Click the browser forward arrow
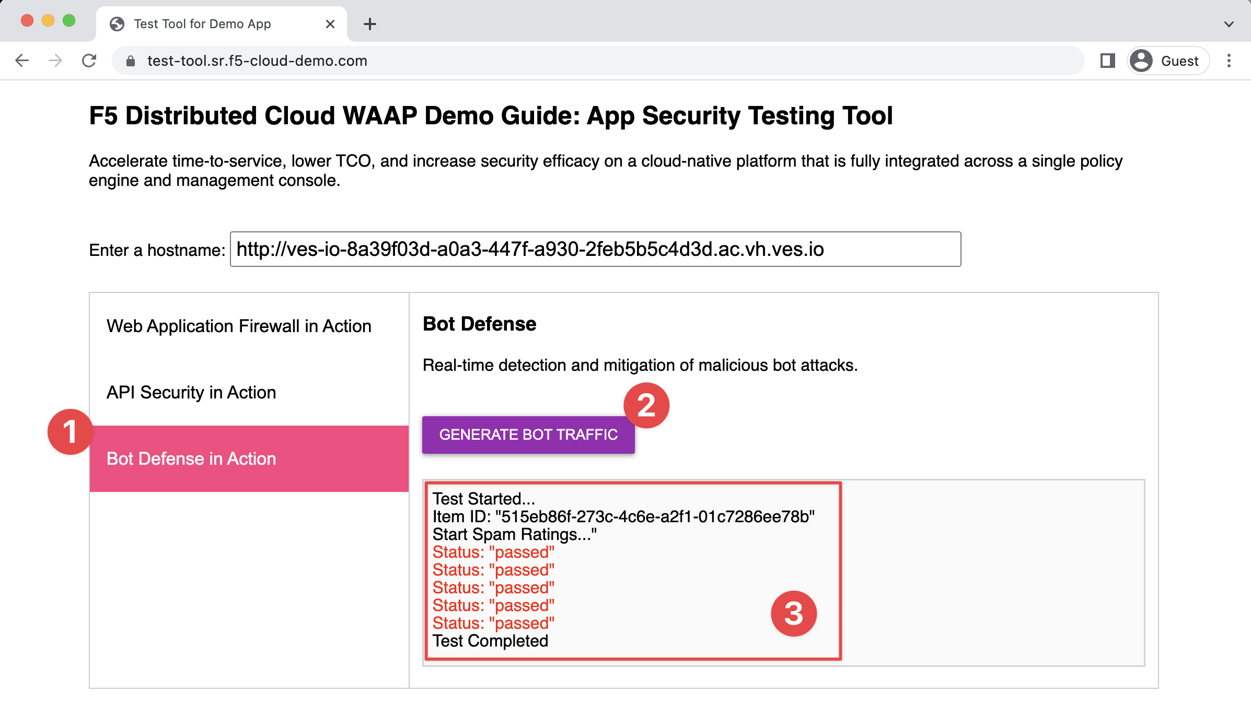 [55, 61]
